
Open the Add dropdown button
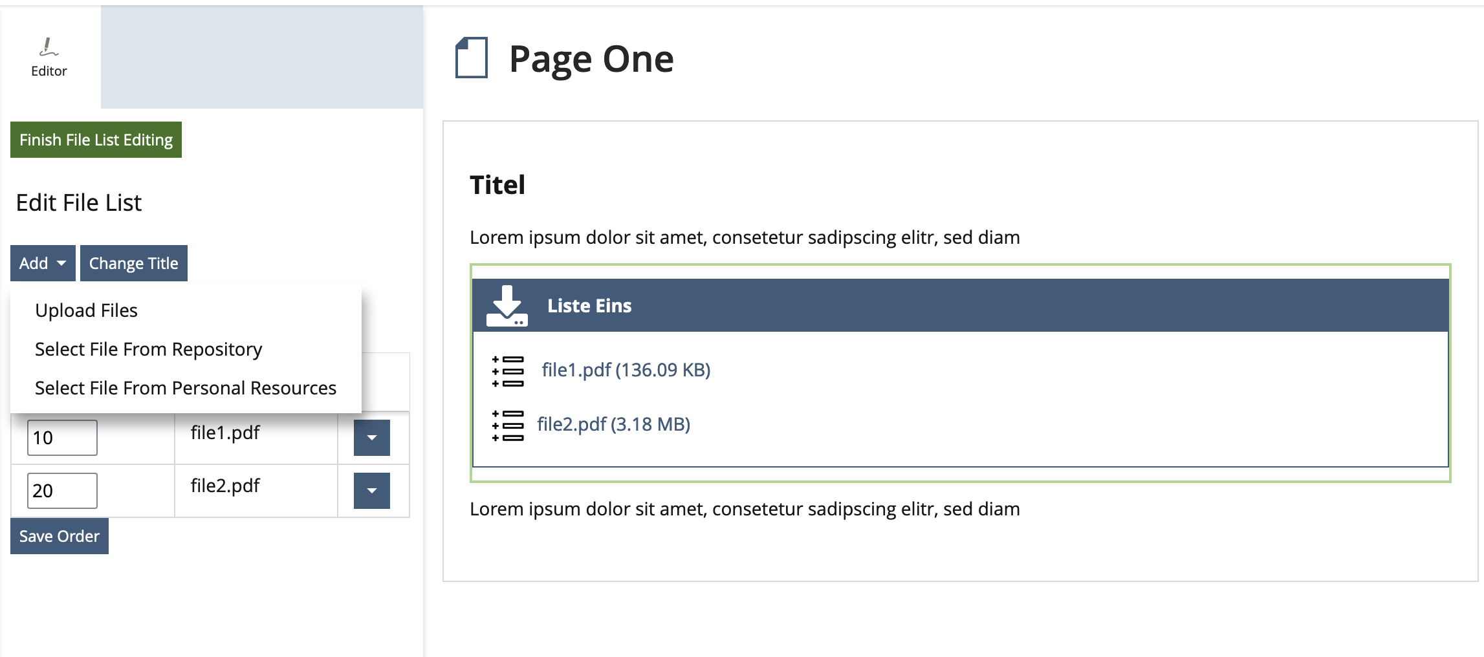pyautogui.click(x=43, y=263)
